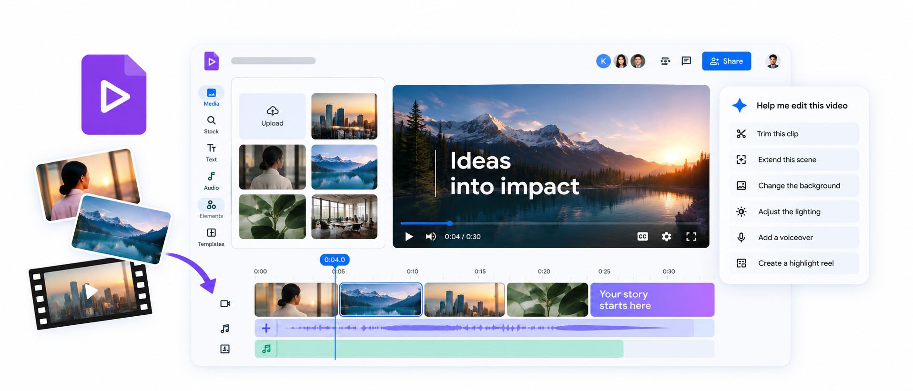Viewport: 913px width, 391px height.
Task: Click the video track camera icon
Action: click(225, 303)
